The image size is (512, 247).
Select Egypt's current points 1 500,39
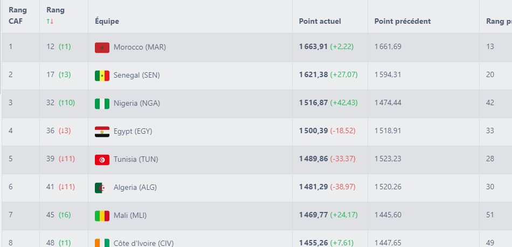313,131
